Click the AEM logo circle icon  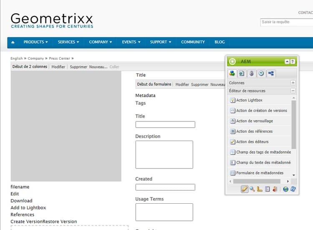[x=232, y=61]
